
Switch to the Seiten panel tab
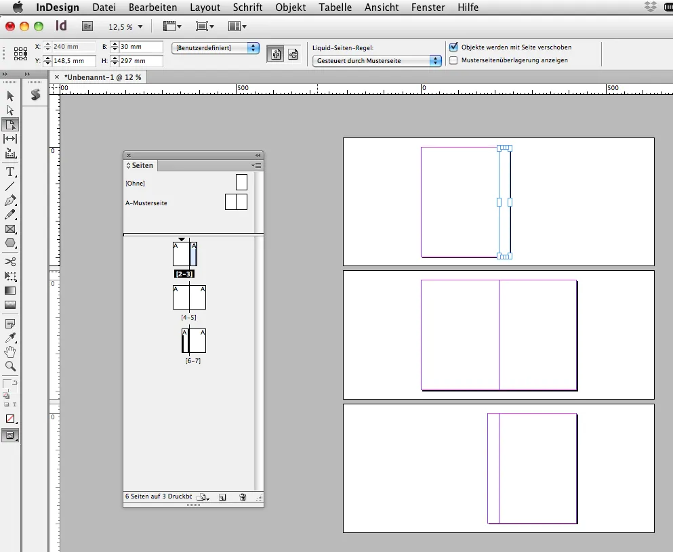(x=140, y=165)
